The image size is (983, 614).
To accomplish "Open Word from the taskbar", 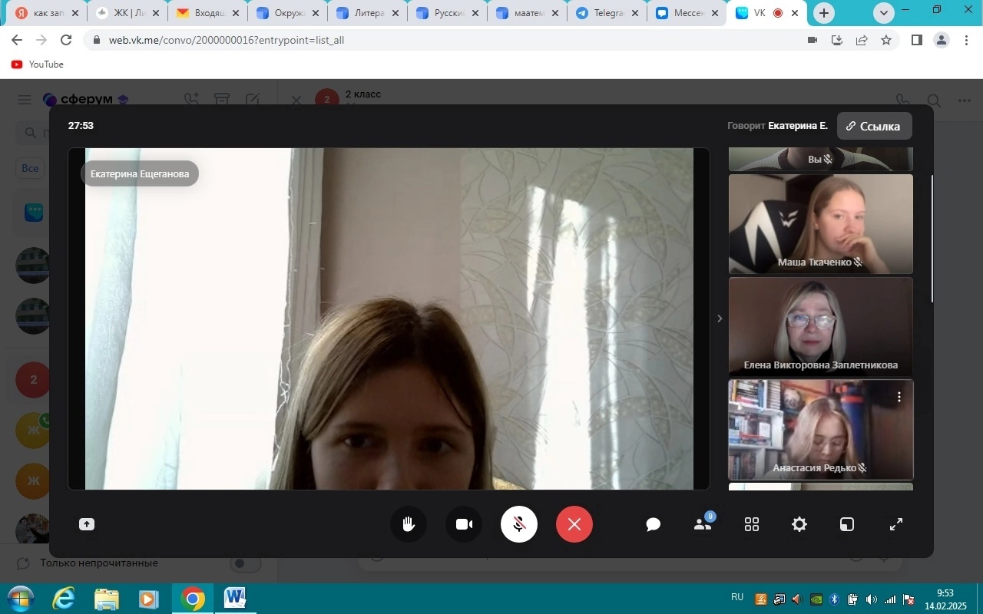I will tap(235, 599).
